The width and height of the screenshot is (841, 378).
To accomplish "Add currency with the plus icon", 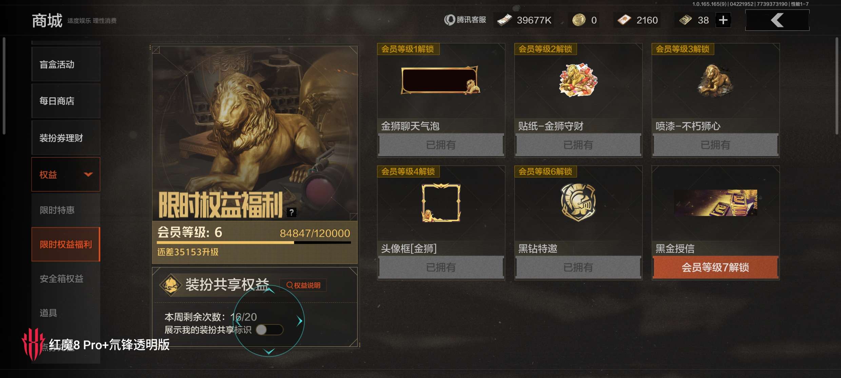I will [x=723, y=20].
